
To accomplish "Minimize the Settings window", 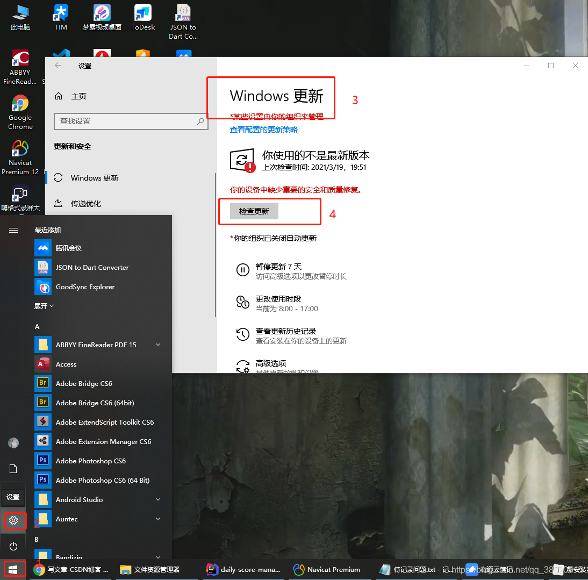I will point(526,66).
